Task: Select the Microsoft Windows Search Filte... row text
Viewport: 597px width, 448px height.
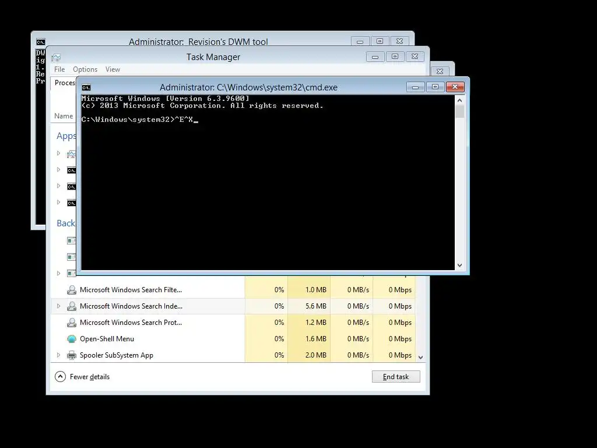Action: pyautogui.click(x=131, y=290)
